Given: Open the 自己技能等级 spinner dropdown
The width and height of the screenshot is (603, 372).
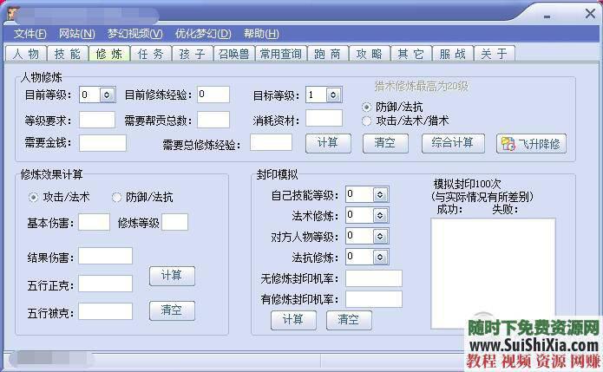Looking at the screenshot, I should click(x=380, y=194).
